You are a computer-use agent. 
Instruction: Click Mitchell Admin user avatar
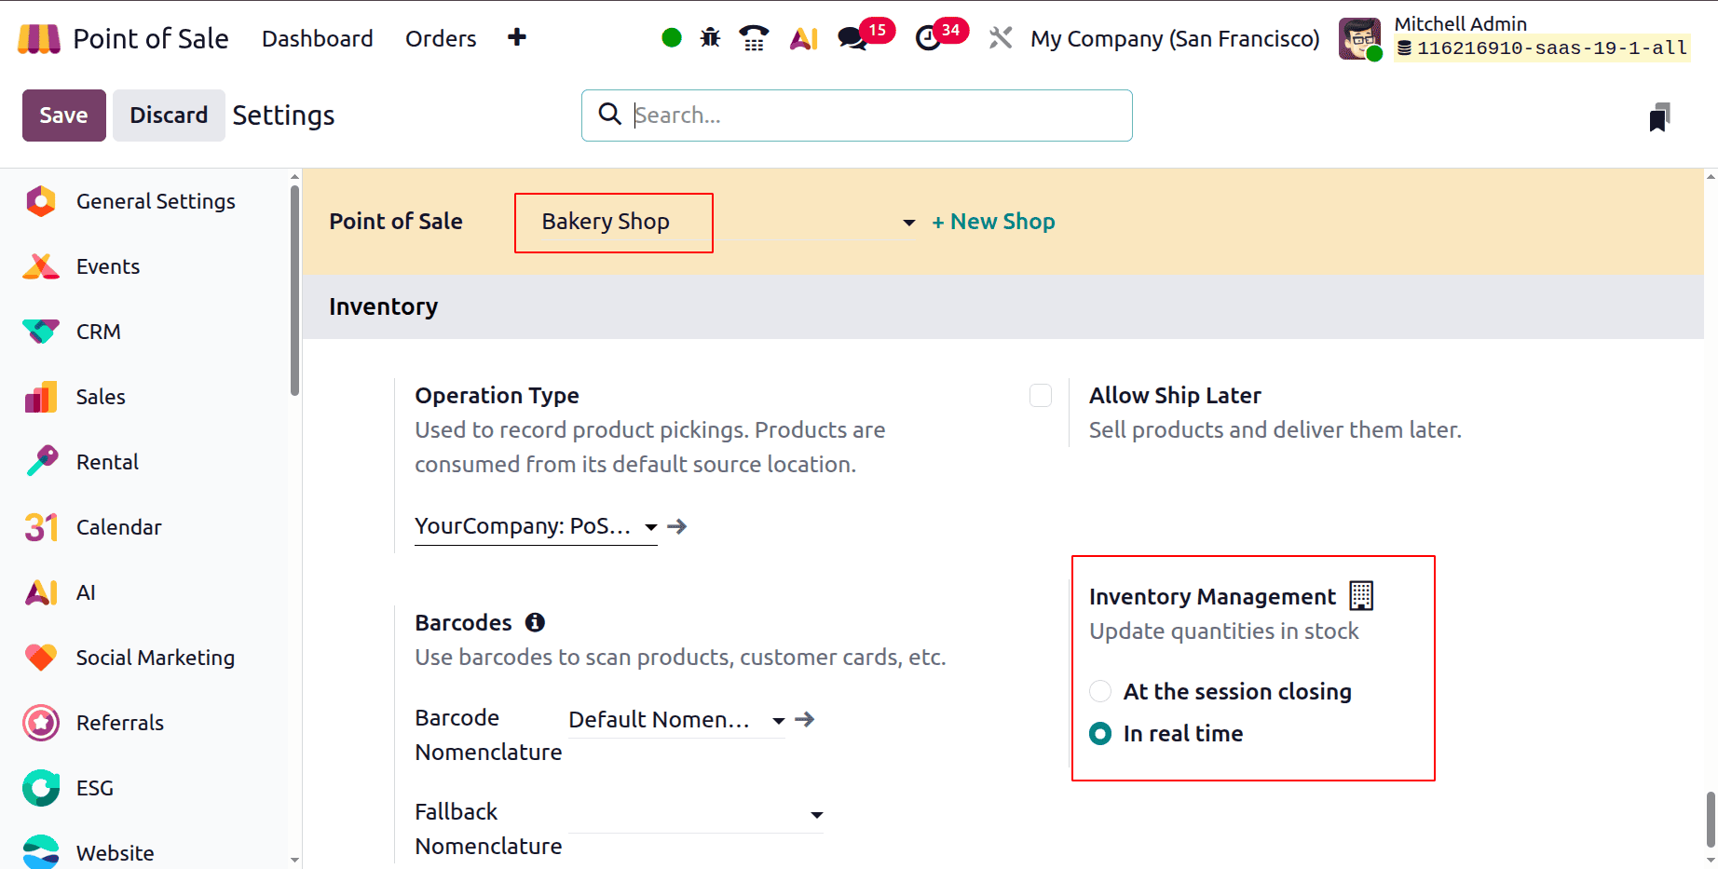[1359, 38]
